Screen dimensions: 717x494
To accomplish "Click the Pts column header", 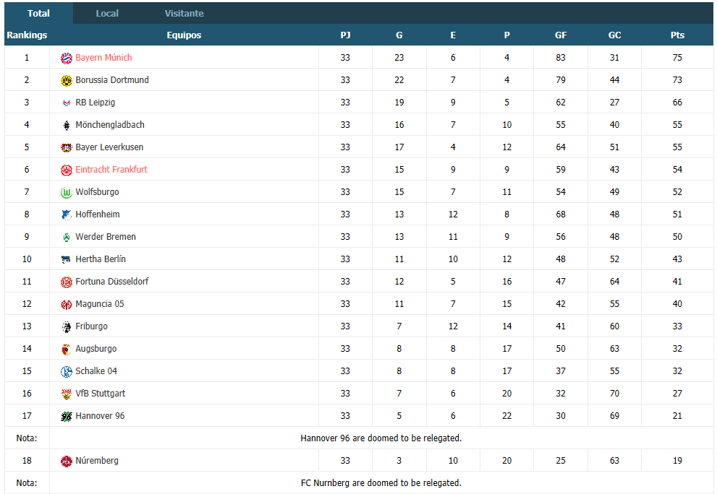I will (677, 35).
